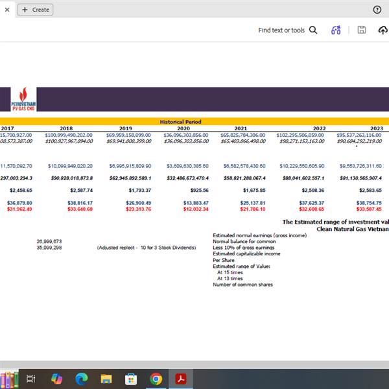
Task: Click the blue value $38,816.17
Action: click(x=80, y=203)
